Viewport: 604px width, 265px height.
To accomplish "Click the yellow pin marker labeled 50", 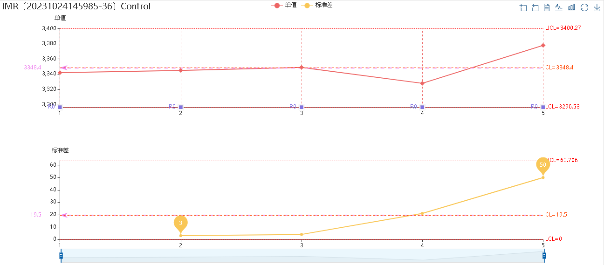I will (x=543, y=165).
